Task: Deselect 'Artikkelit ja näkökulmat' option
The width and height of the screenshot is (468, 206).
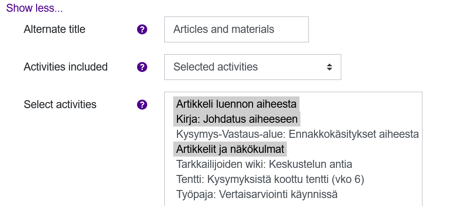Action: pos(230,149)
